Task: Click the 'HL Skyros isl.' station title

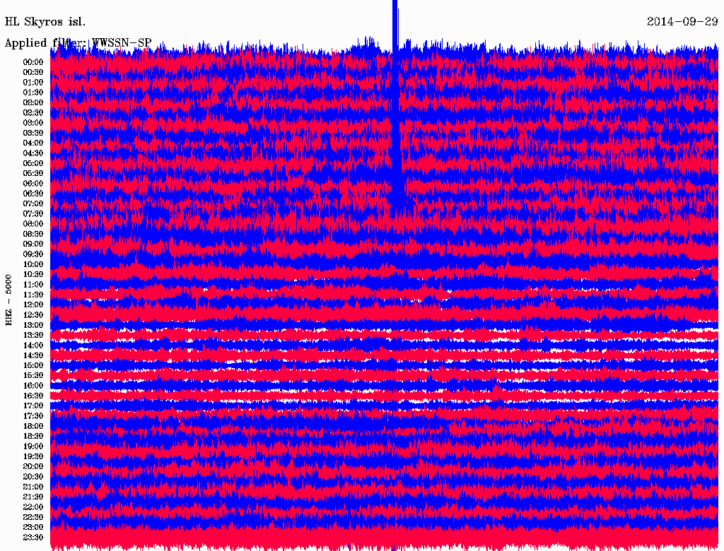Action: [x=45, y=21]
